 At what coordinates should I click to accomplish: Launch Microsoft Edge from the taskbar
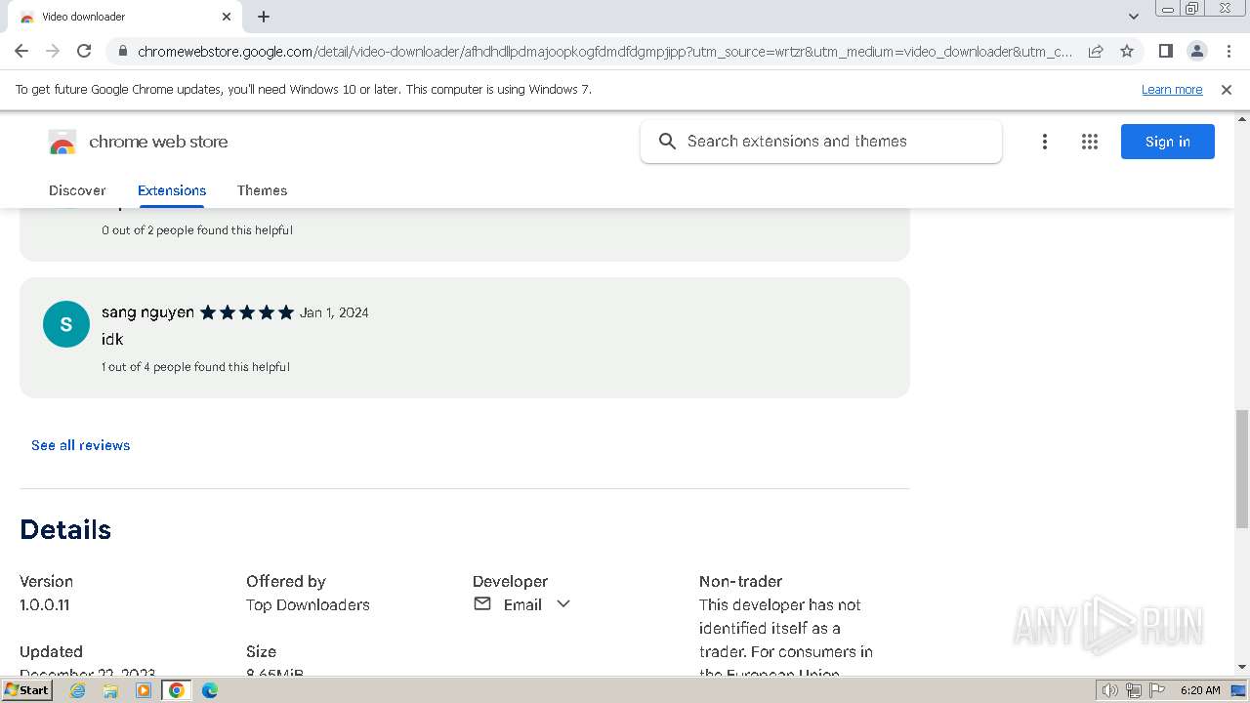[210, 690]
